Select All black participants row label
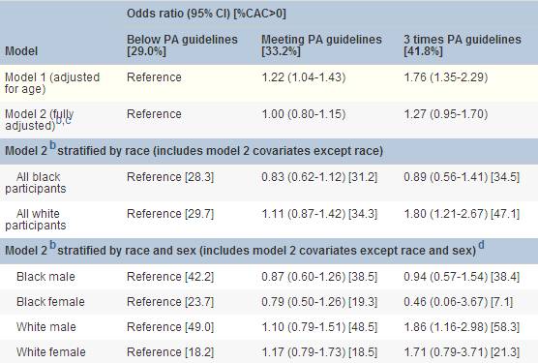The image size is (538, 363). tap(36, 183)
